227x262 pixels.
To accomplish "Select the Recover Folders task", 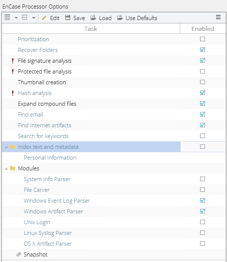I will click(38, 50).
